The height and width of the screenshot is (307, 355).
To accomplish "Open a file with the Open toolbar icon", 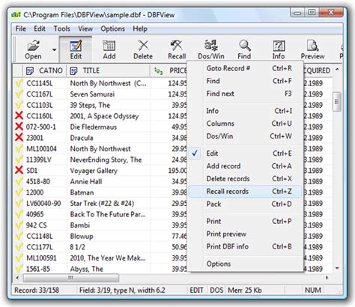I will pos(33,49).
